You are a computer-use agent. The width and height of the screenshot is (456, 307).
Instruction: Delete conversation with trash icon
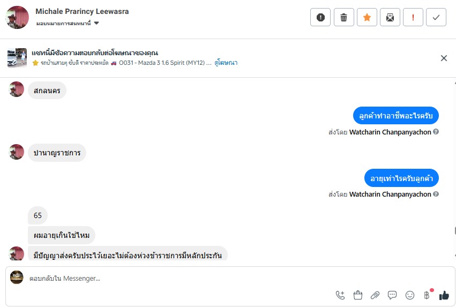344,17
